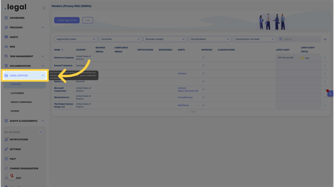The height and width of the screenshot is (187, 334).
Task: Click the Notifications bell icon
Action: coord(6,139)
